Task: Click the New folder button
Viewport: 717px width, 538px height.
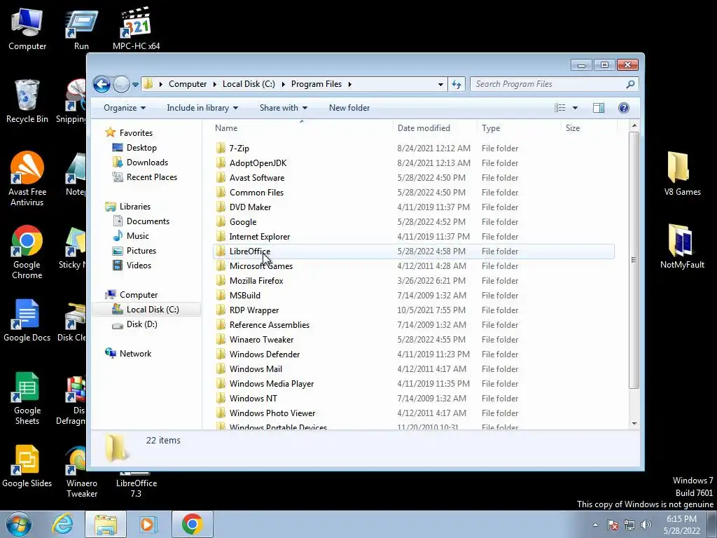Action: coord(349,108)
